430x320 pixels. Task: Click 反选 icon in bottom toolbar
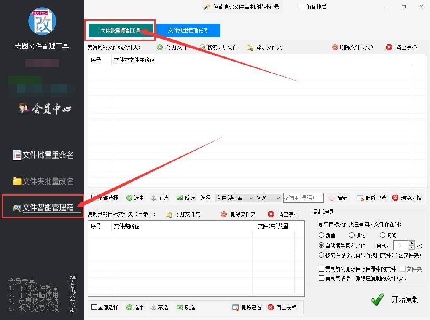(180, 307)
